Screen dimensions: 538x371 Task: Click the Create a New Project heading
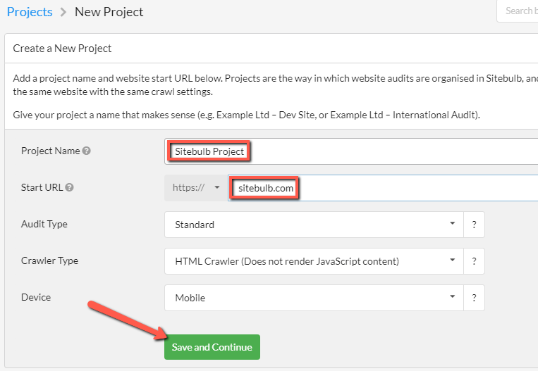pyautogui.click(x=62, y=49)
